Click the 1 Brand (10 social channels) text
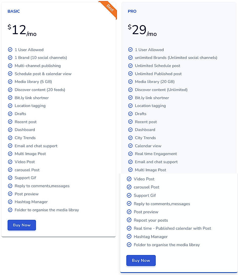Image resolution: width=238 pixels, height=275 pixels. 41,58
